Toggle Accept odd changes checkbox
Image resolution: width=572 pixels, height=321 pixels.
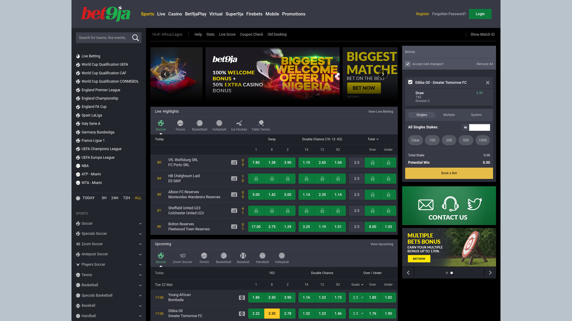pyautogui.click(x=408, y=64)
